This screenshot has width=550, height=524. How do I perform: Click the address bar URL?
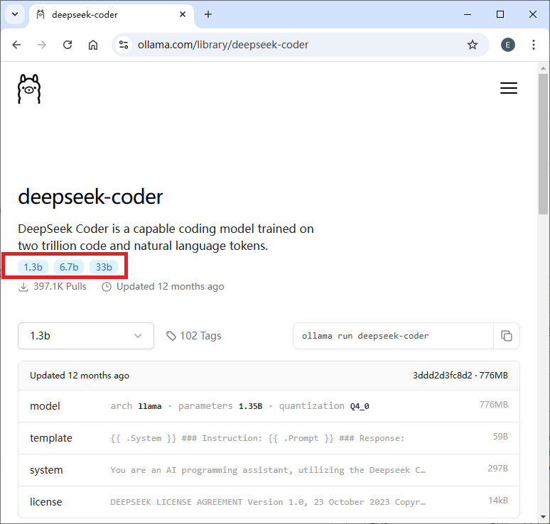pos(223,45)
